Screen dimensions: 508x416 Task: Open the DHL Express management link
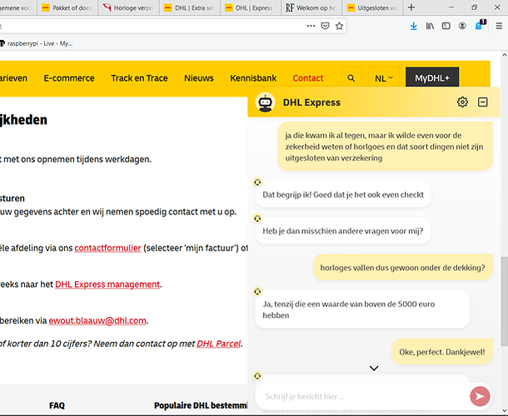[x=107, y=285]
